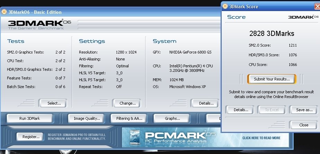Click the HDR/SM3.0 Score value 1076

pos(293,55)
